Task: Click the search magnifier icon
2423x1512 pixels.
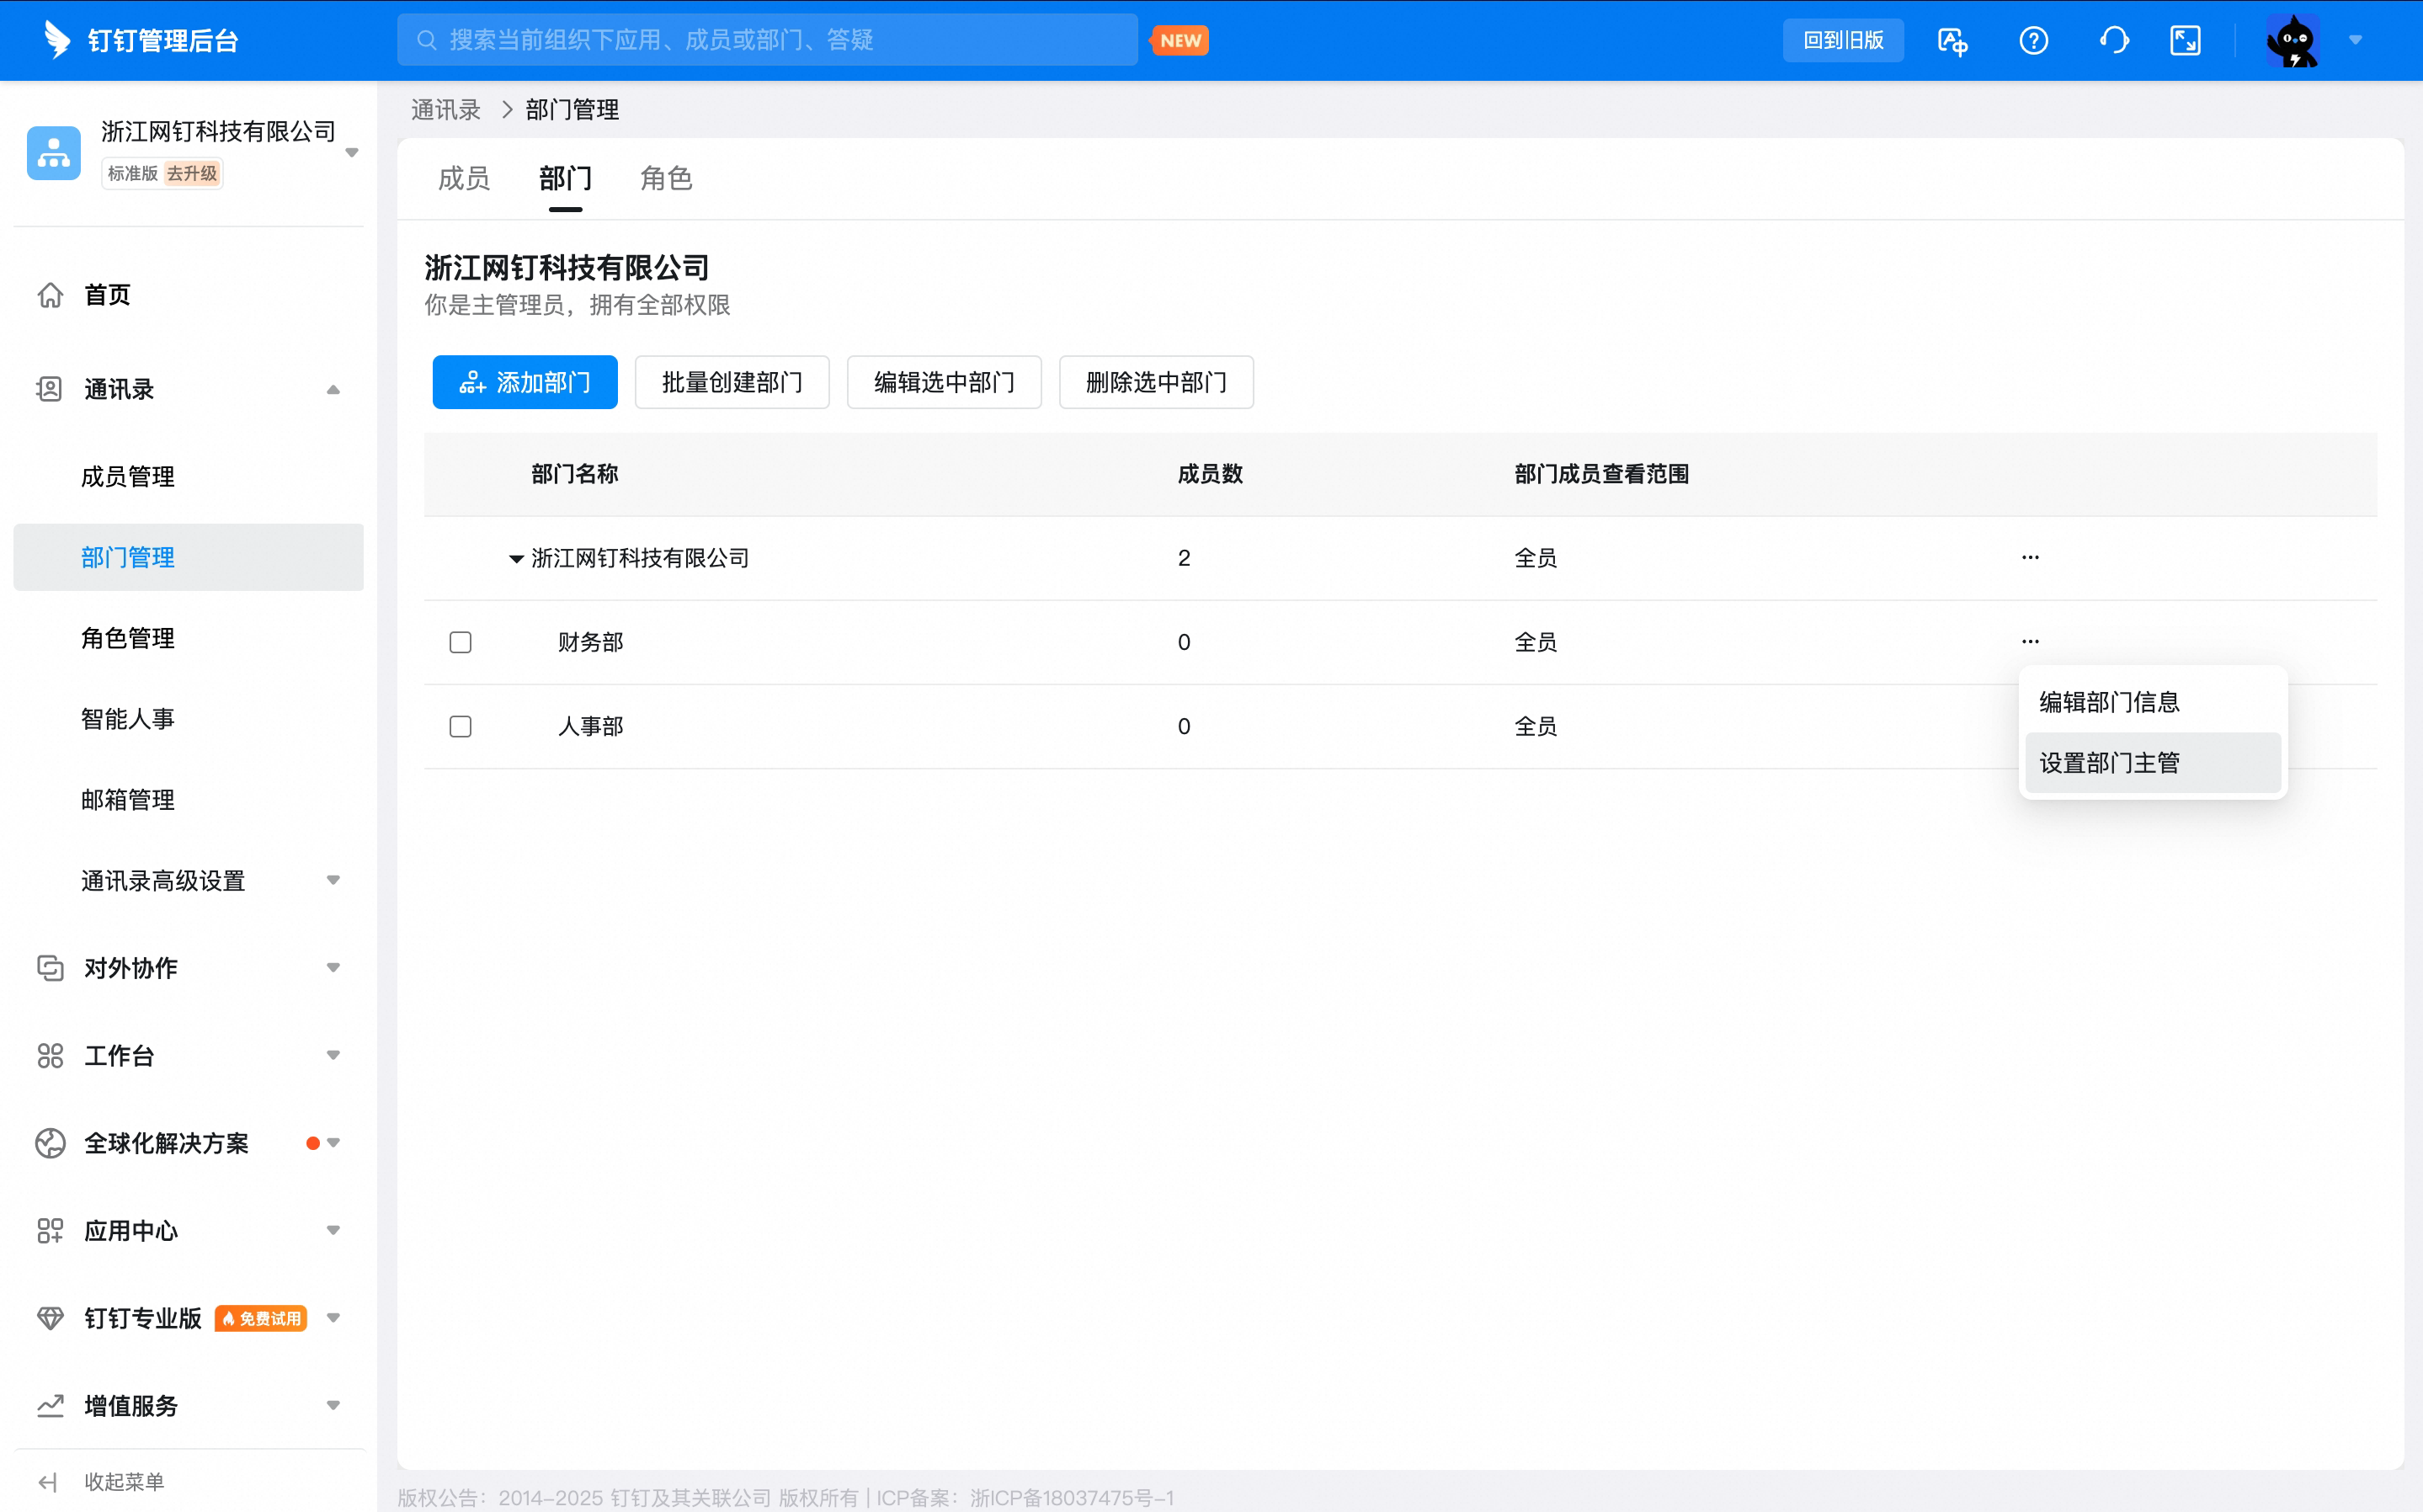Action: pyautogui.click(x=426, y=40)
